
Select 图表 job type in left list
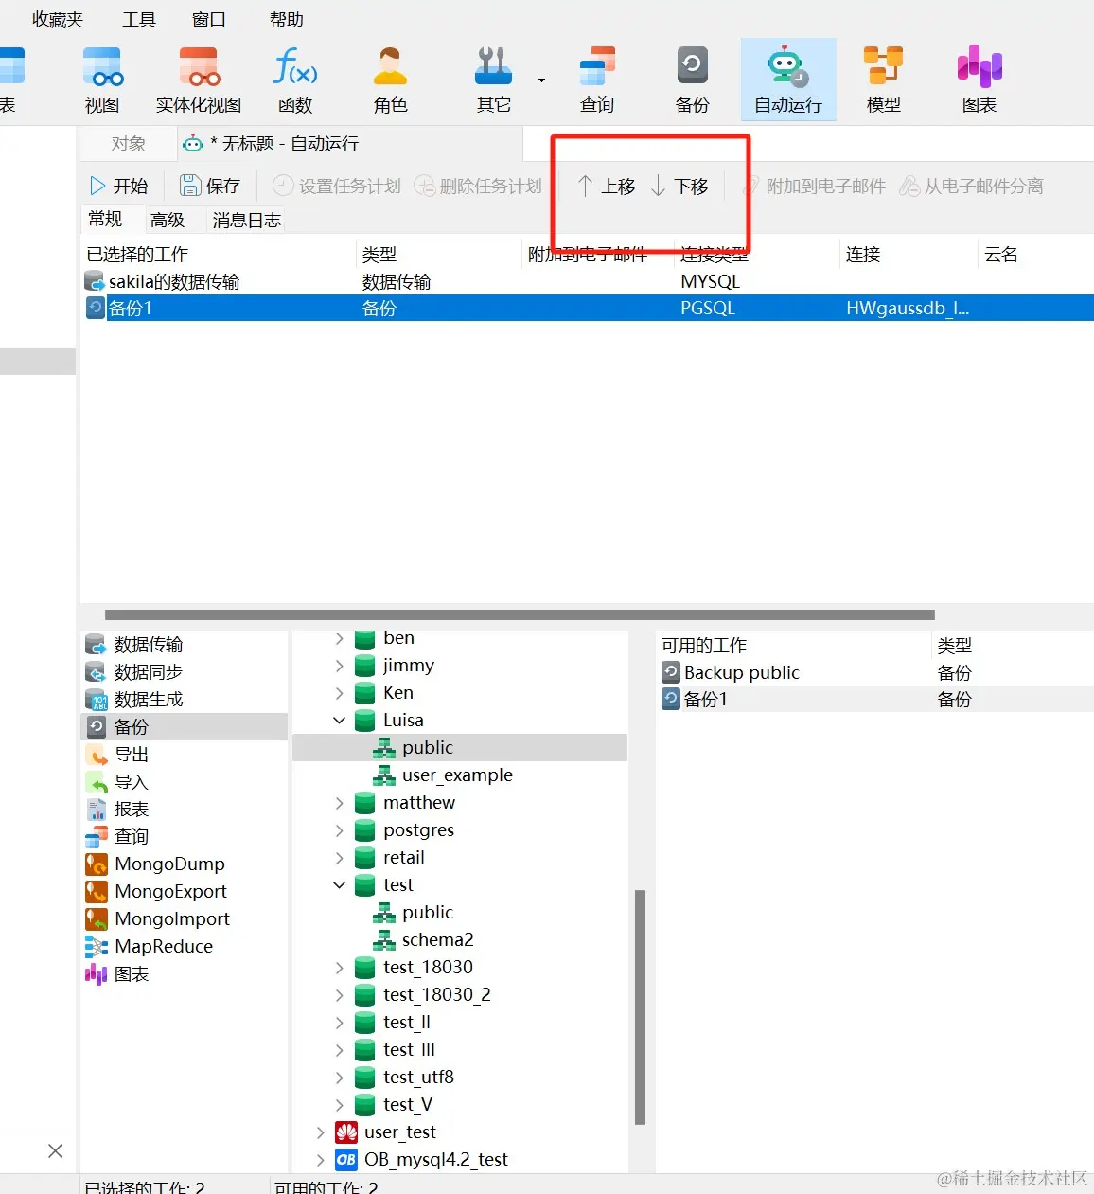click(185, 974)
